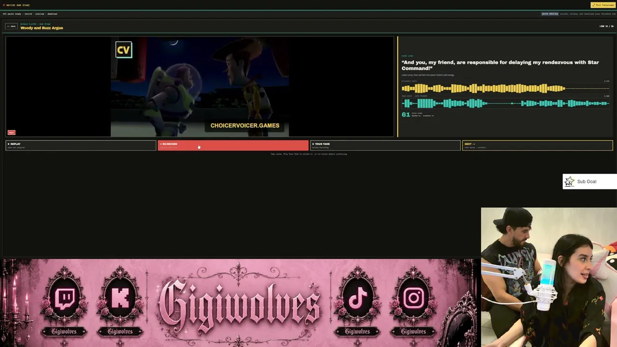Click the "Native Dub Stage" header text
Screen dimensions: 617x347
point(18,5)
